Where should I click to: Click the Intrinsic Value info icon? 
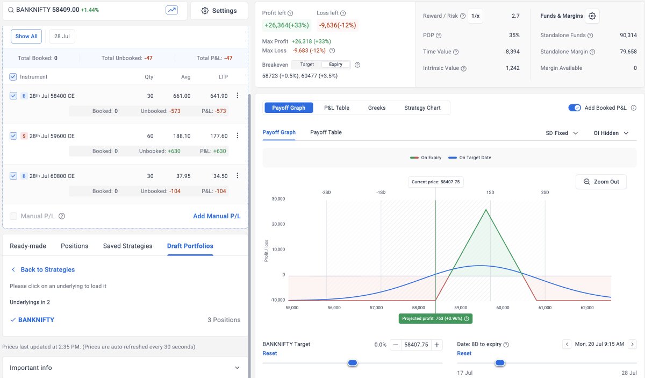click(464, 68)
